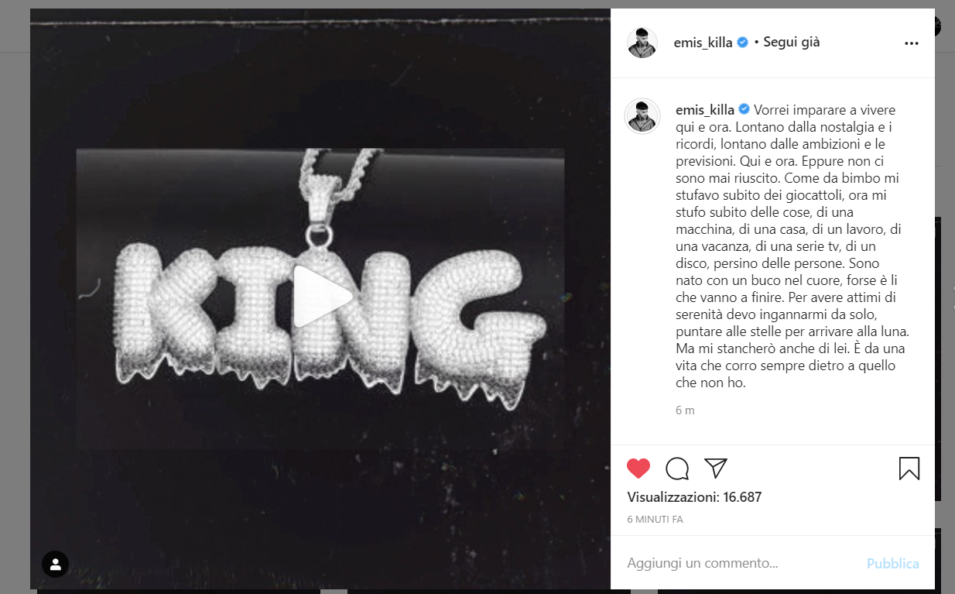Open emis_killa avatar beside the caption
955x594 pixels.
coord(642,115)
